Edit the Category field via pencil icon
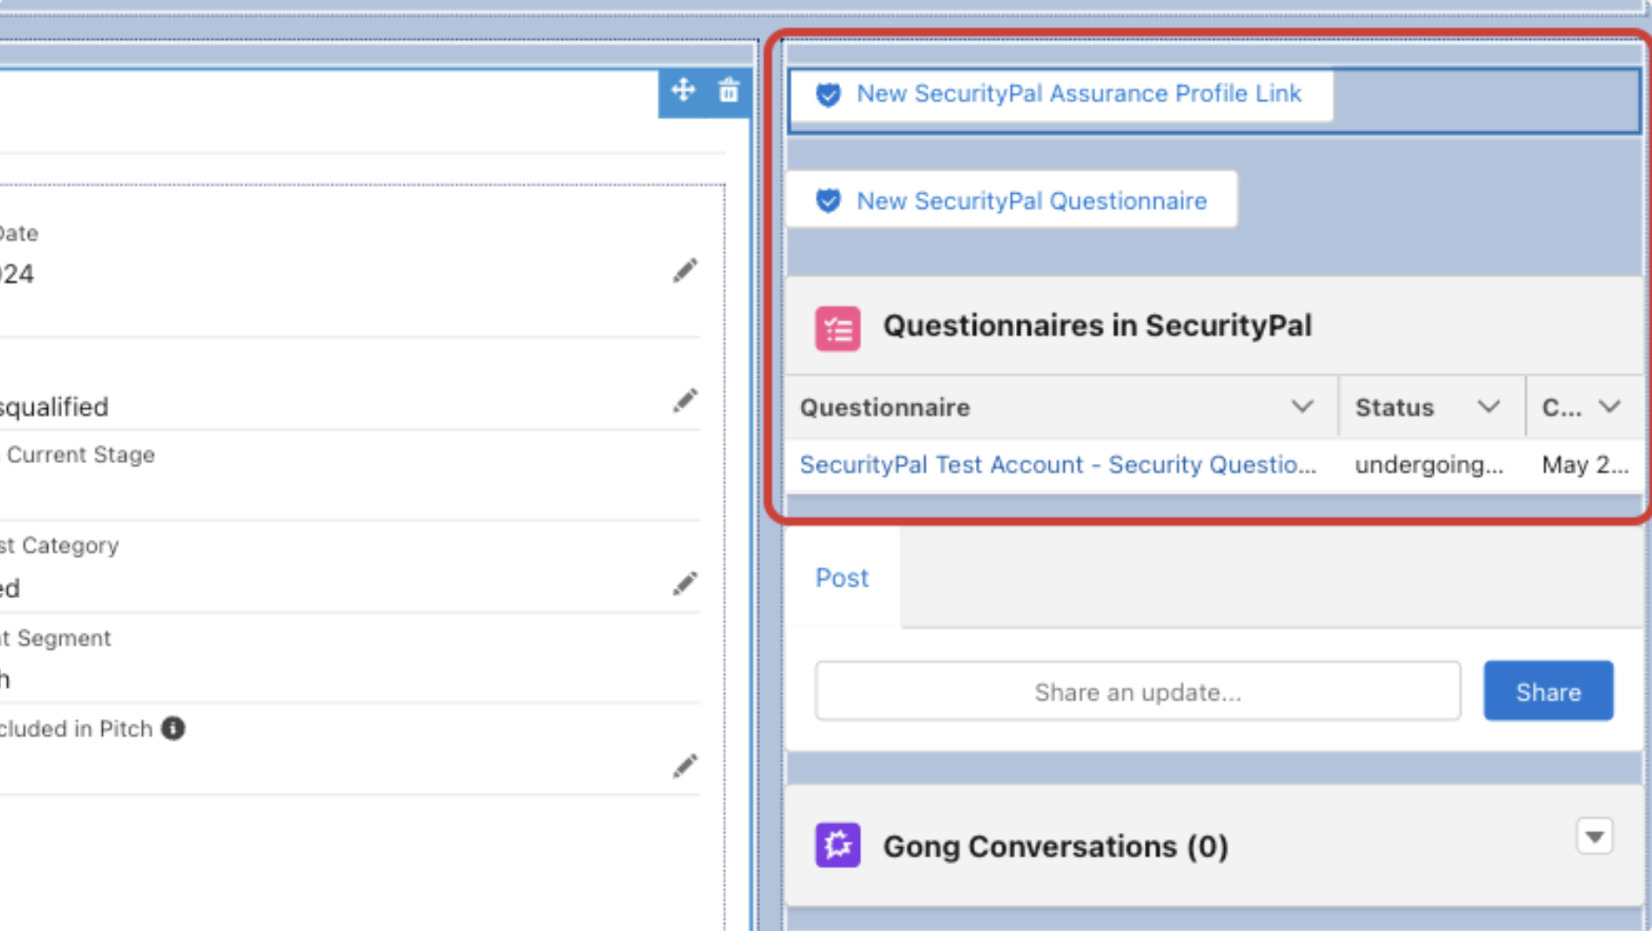The width and height of the screenshot is (1652, 931). pyautogui.click(x=685, y=583)
